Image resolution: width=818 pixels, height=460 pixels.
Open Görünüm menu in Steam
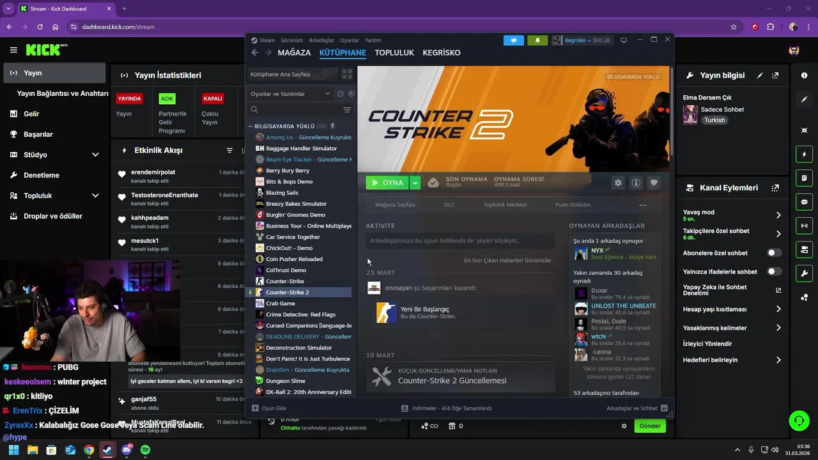click(292, 40)
